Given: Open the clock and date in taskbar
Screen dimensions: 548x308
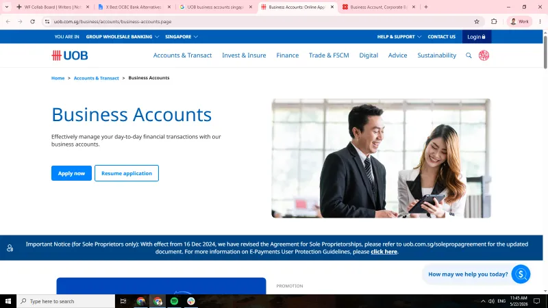Looking at the screenshot, I should [x=519, y=301].
